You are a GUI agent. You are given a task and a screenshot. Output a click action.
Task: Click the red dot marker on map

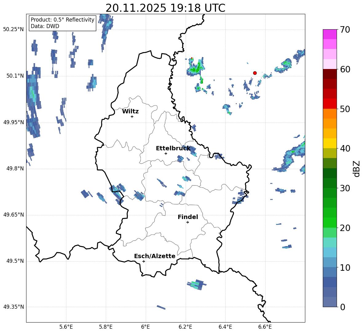click(255, 73)
